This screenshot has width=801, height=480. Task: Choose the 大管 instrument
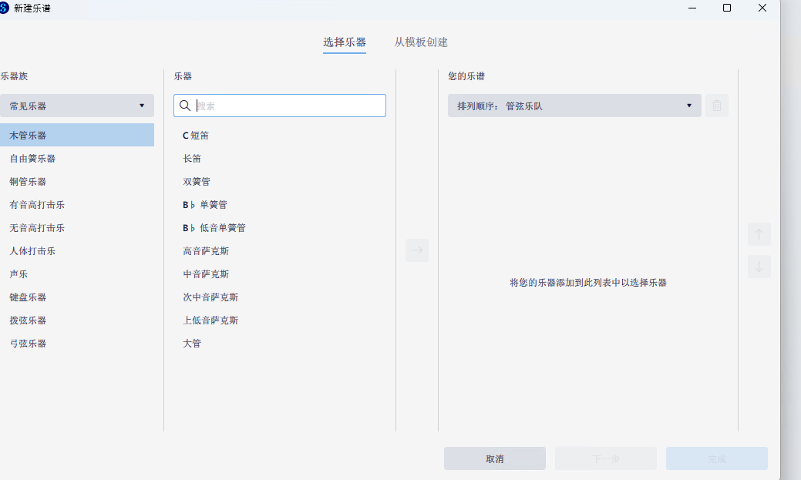[x=279, y=344]
